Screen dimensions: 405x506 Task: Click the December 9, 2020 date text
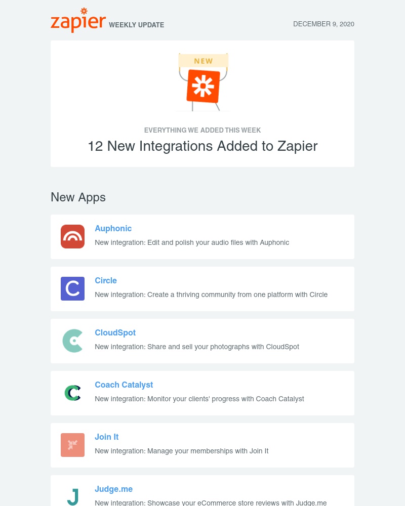pos(323,24)
